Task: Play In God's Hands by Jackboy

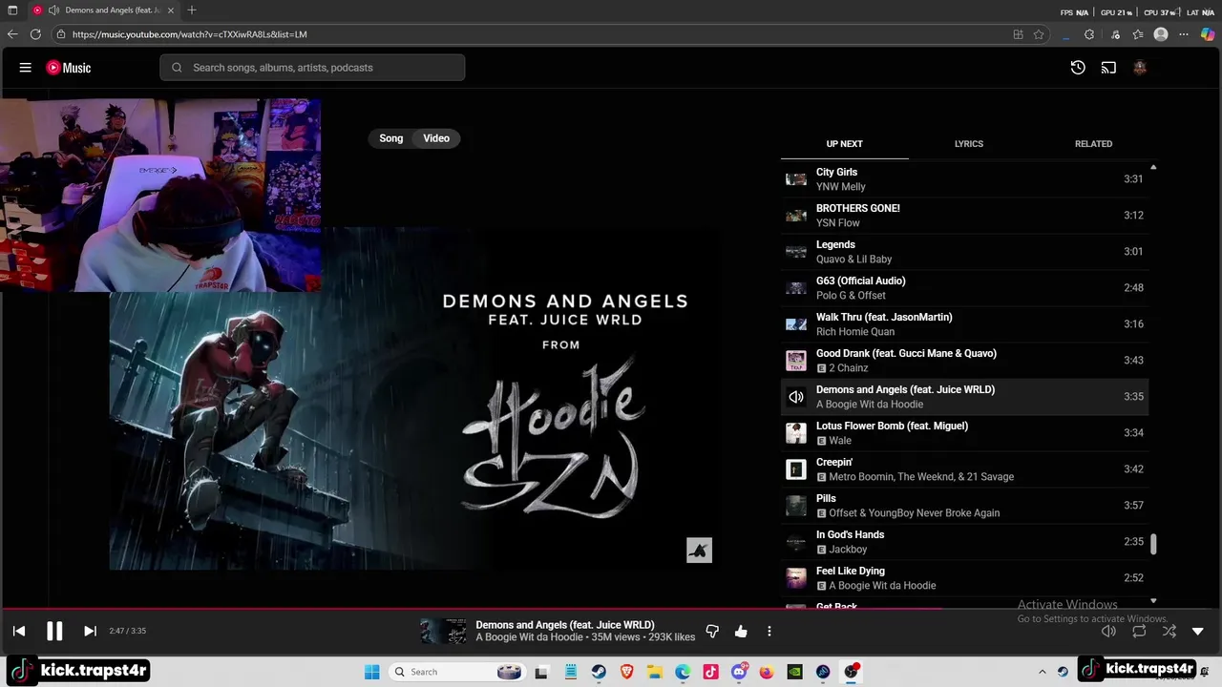Action: click(x=964, y=542)
